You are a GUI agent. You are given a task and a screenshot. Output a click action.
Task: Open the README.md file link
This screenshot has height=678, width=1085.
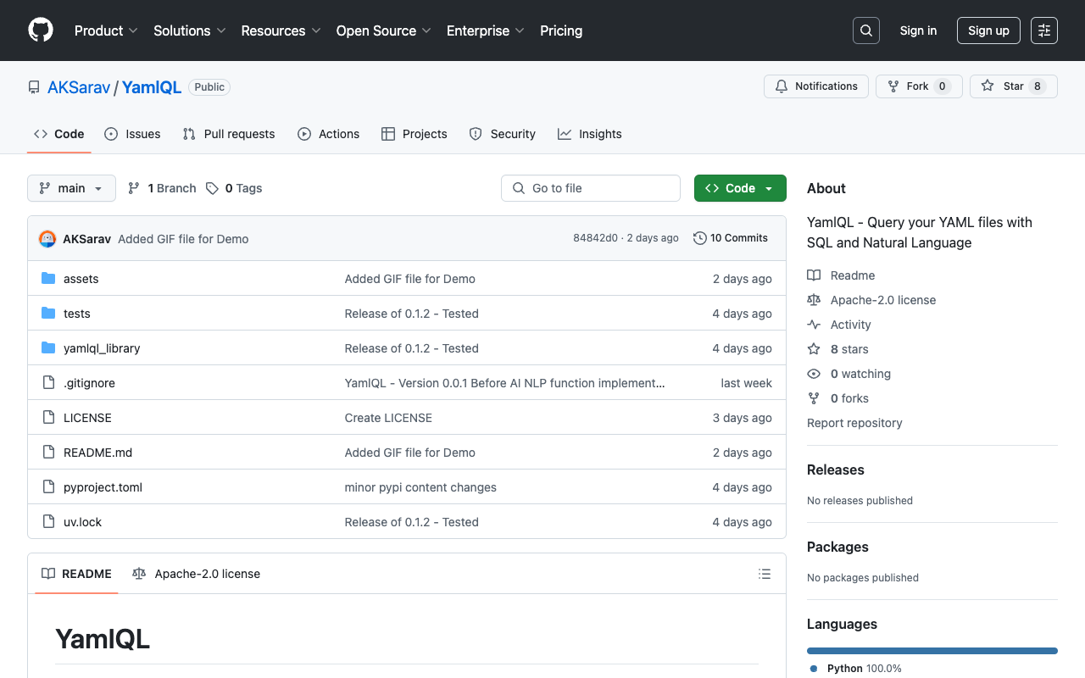coord(97,452)
